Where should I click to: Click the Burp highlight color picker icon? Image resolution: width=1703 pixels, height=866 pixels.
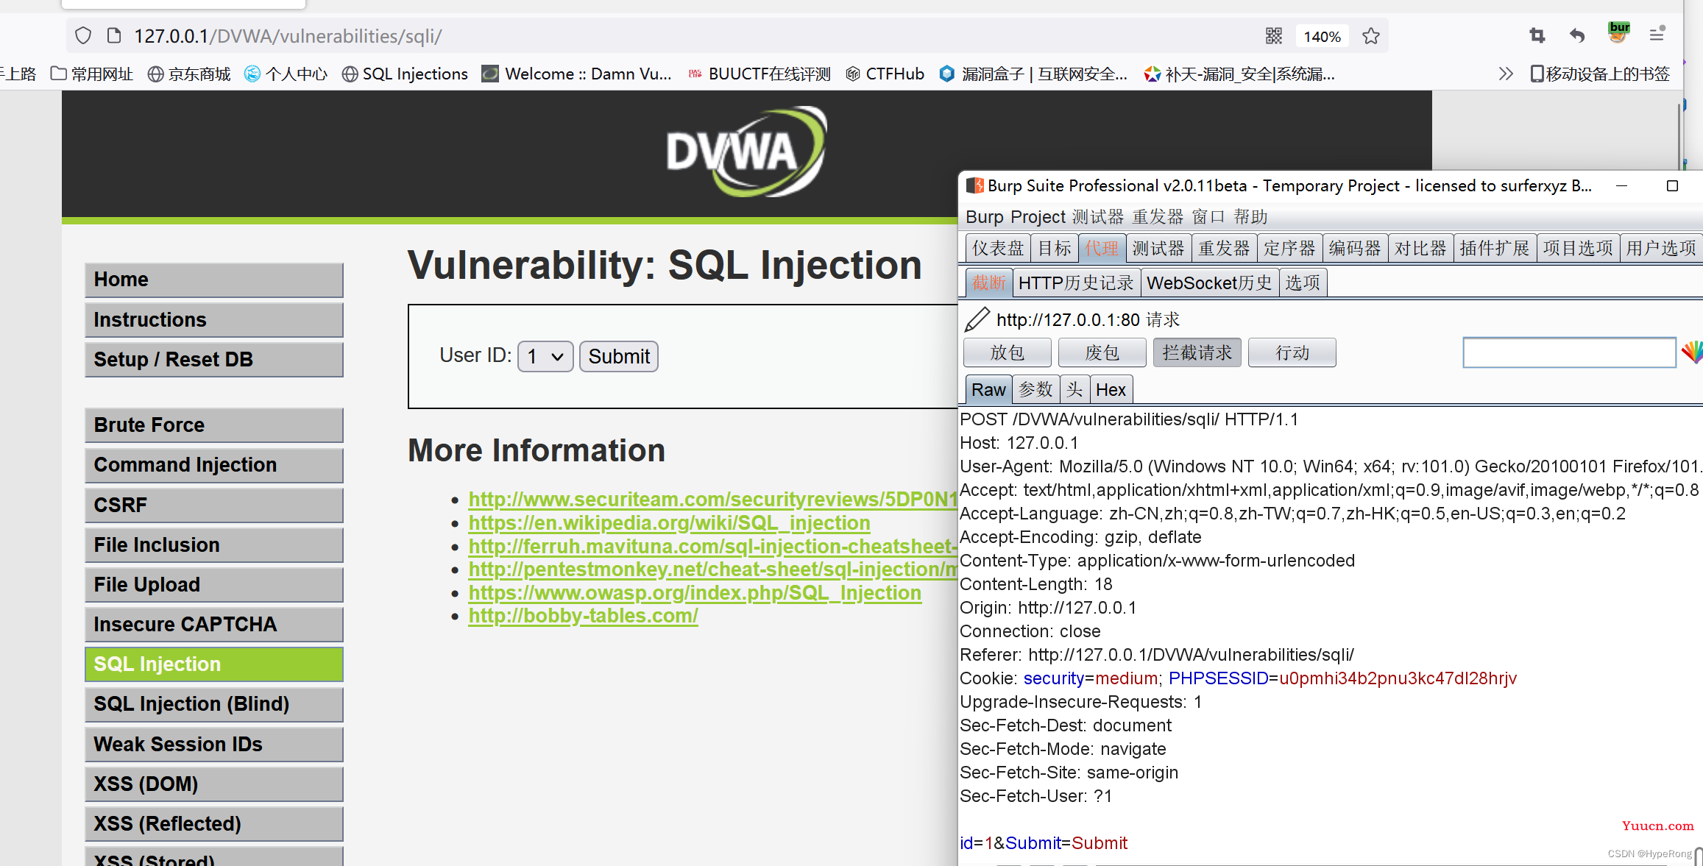(1692, 352)
